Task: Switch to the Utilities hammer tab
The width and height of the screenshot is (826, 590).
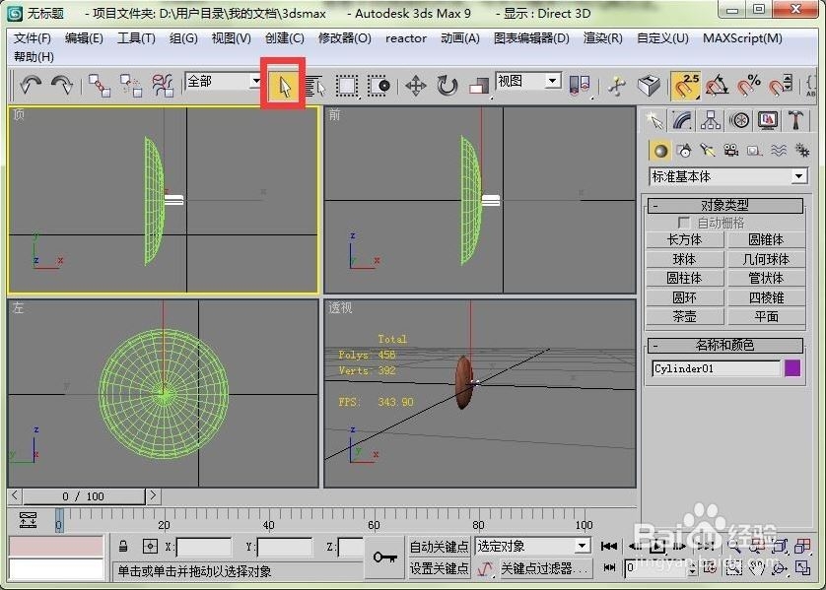Action: pos(796,120)
